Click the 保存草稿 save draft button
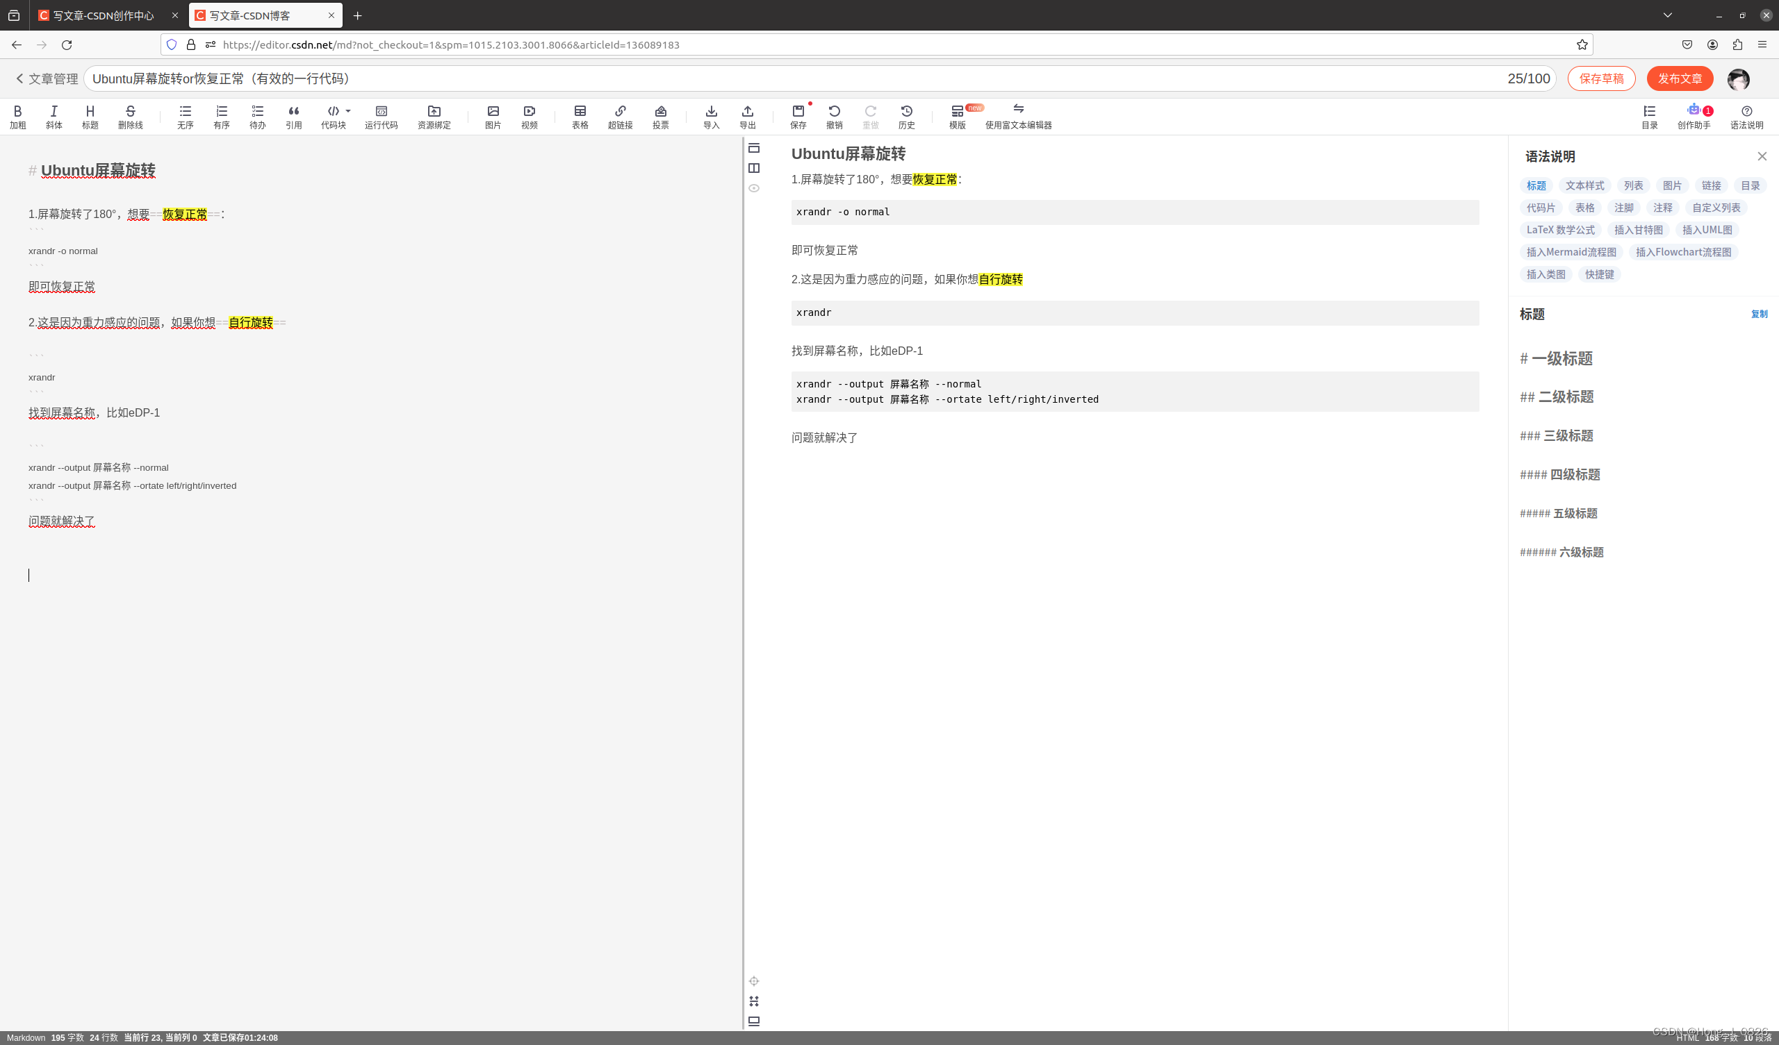 (x=1600, y=78)
